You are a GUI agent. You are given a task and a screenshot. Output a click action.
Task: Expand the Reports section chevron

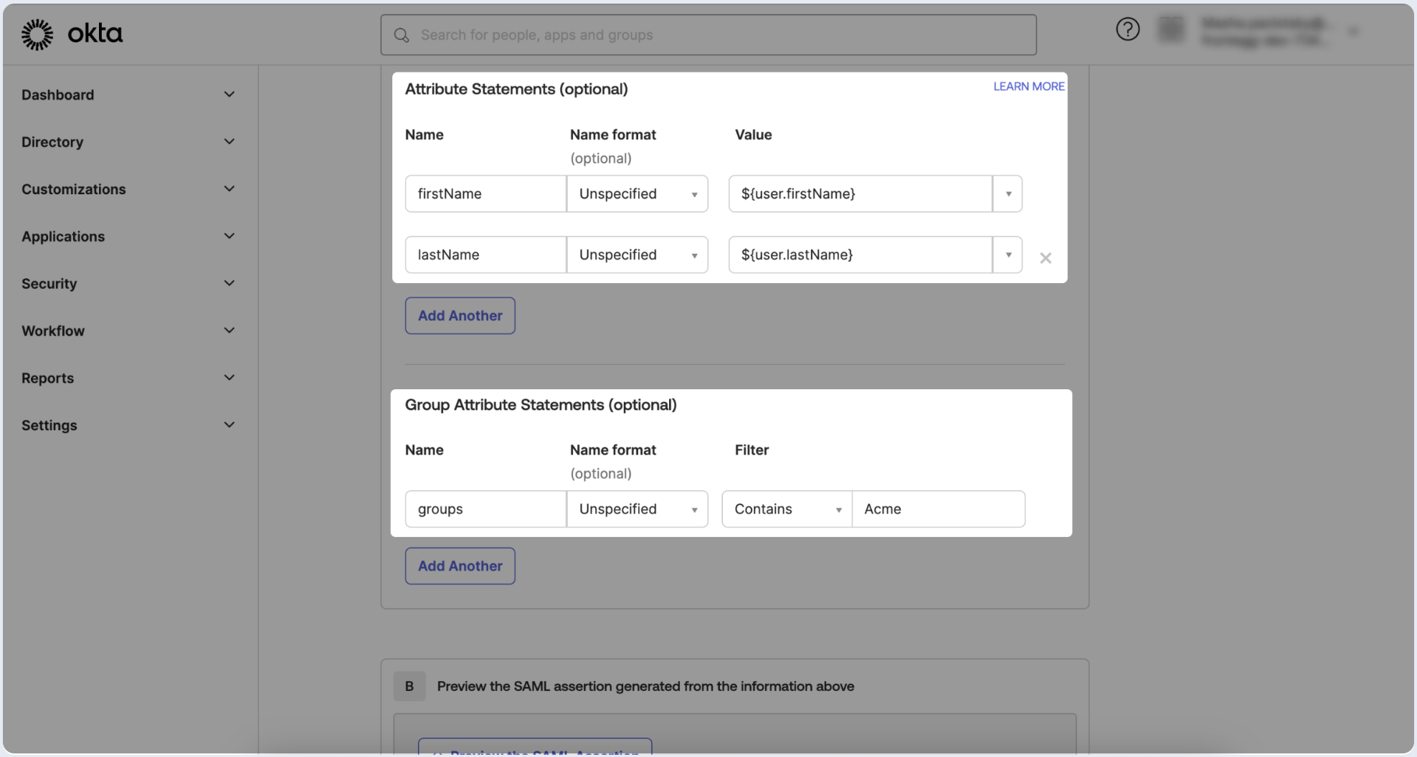click(229, 378)
